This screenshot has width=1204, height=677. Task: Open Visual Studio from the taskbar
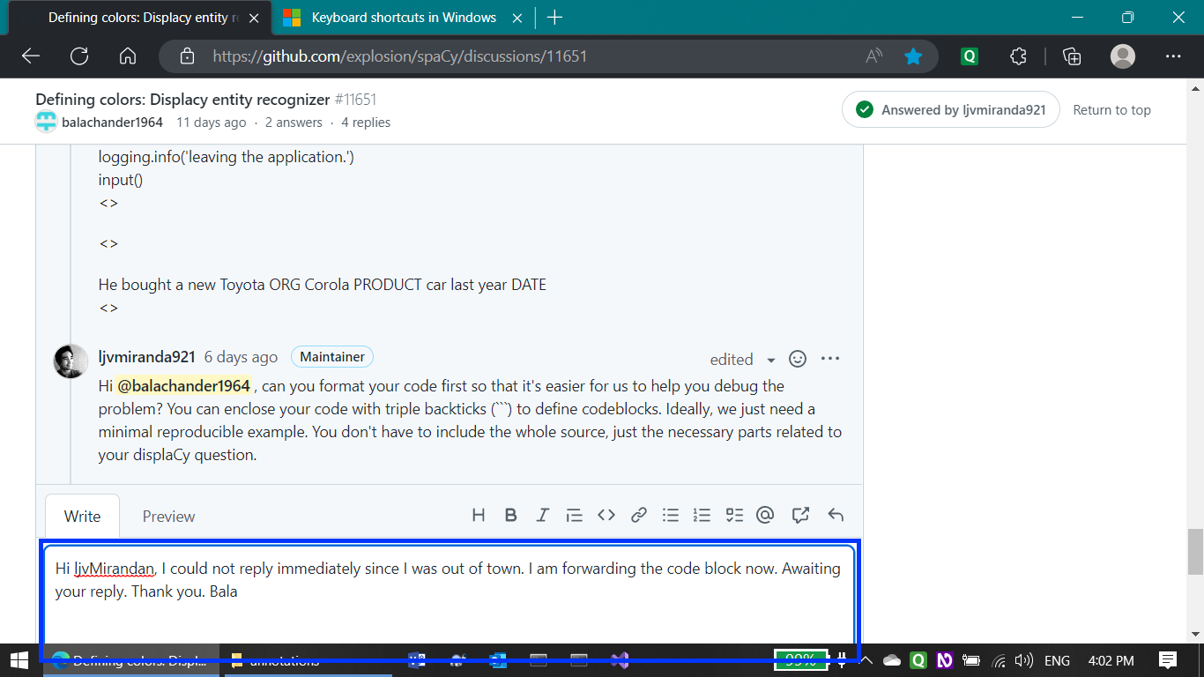pos(619,660)
